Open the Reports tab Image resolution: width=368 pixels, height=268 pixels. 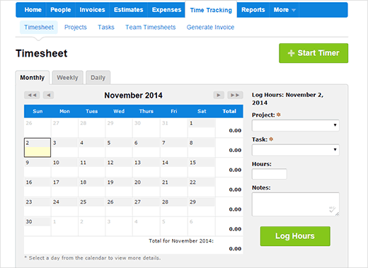tap(253, 10)
